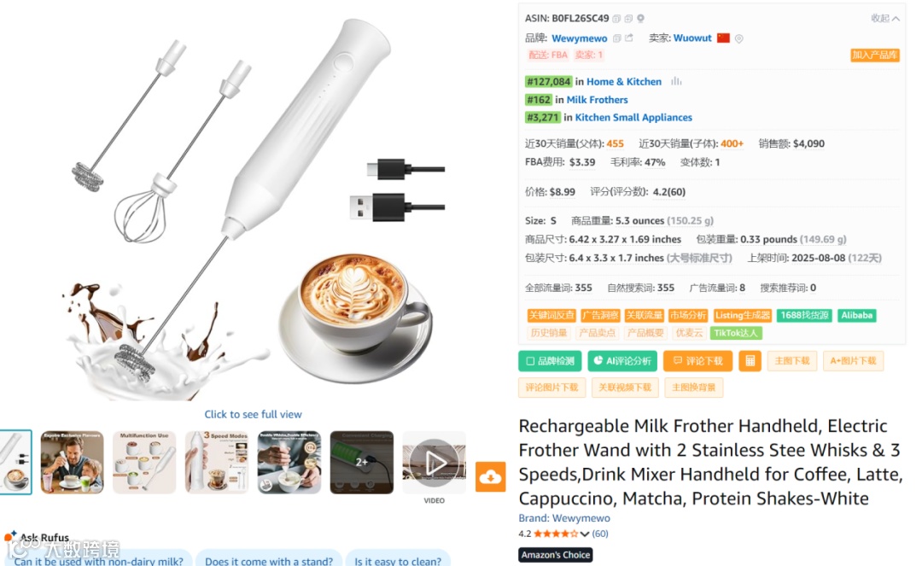Click the orange calculator icon button

[750, 361]
